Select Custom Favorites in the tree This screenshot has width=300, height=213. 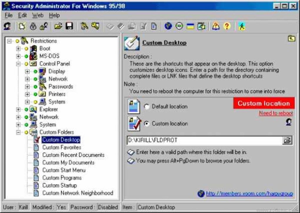coord(61,147)
